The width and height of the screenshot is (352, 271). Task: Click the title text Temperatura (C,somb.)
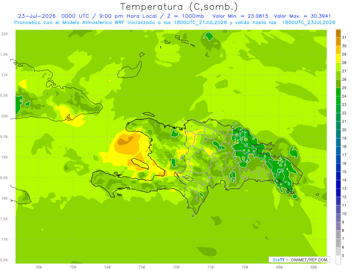point(179,7)
